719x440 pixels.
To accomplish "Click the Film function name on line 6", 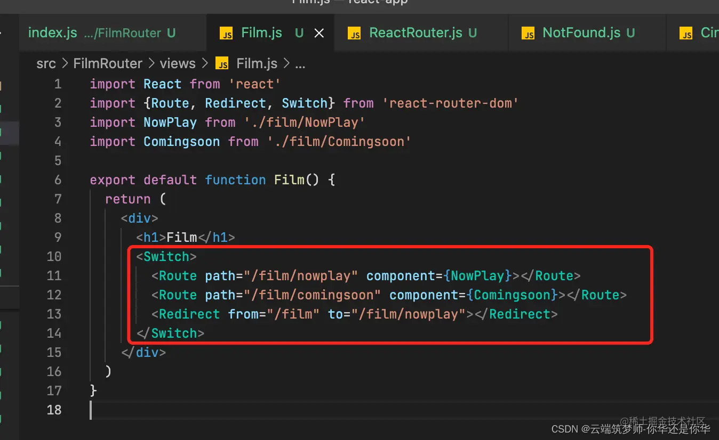I will (289, 180).
